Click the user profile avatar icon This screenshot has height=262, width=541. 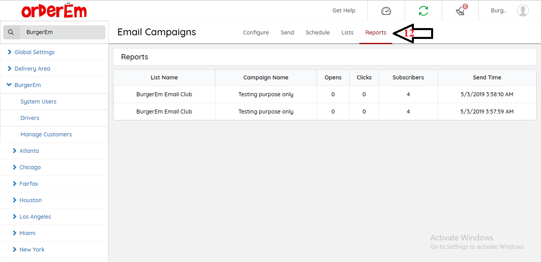523,11
